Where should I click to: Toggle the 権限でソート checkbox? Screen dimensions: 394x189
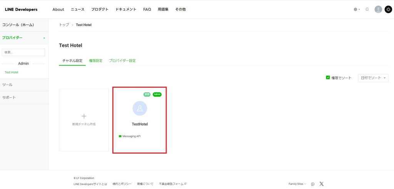tap(328, 77)
